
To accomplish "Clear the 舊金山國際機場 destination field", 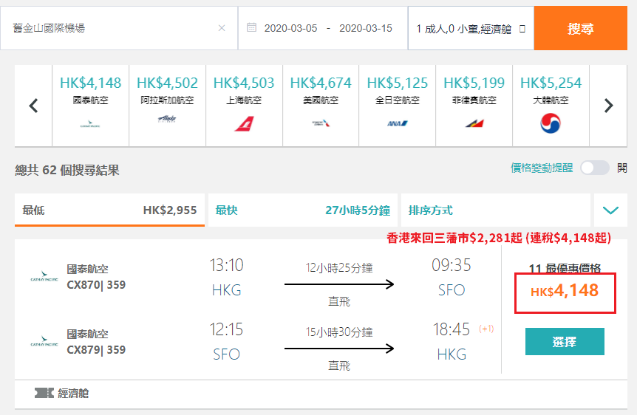I will coord(222,28).
